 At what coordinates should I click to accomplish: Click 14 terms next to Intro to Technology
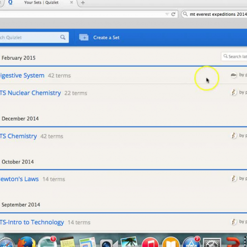[x=79, y=222]
